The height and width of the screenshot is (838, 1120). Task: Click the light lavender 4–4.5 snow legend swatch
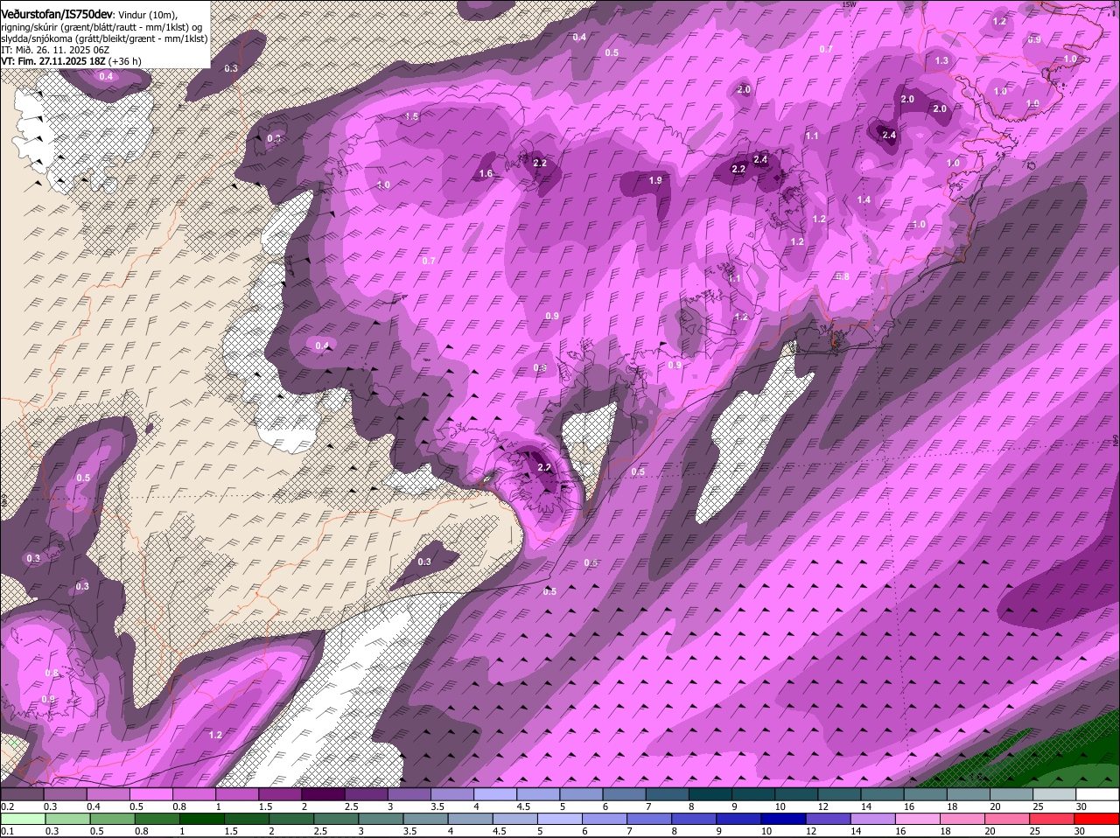(x=493, y=793)
